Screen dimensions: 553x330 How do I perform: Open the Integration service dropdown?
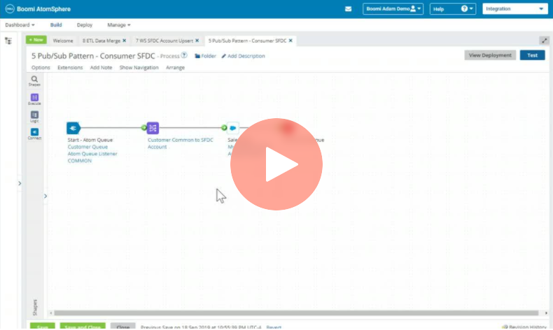(514, 9)
